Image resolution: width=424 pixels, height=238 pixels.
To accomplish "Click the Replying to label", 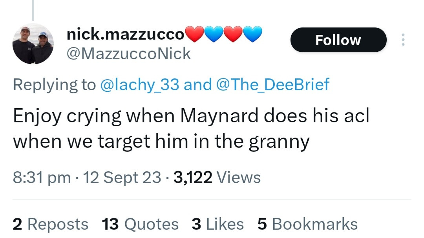I will (54, 85).
